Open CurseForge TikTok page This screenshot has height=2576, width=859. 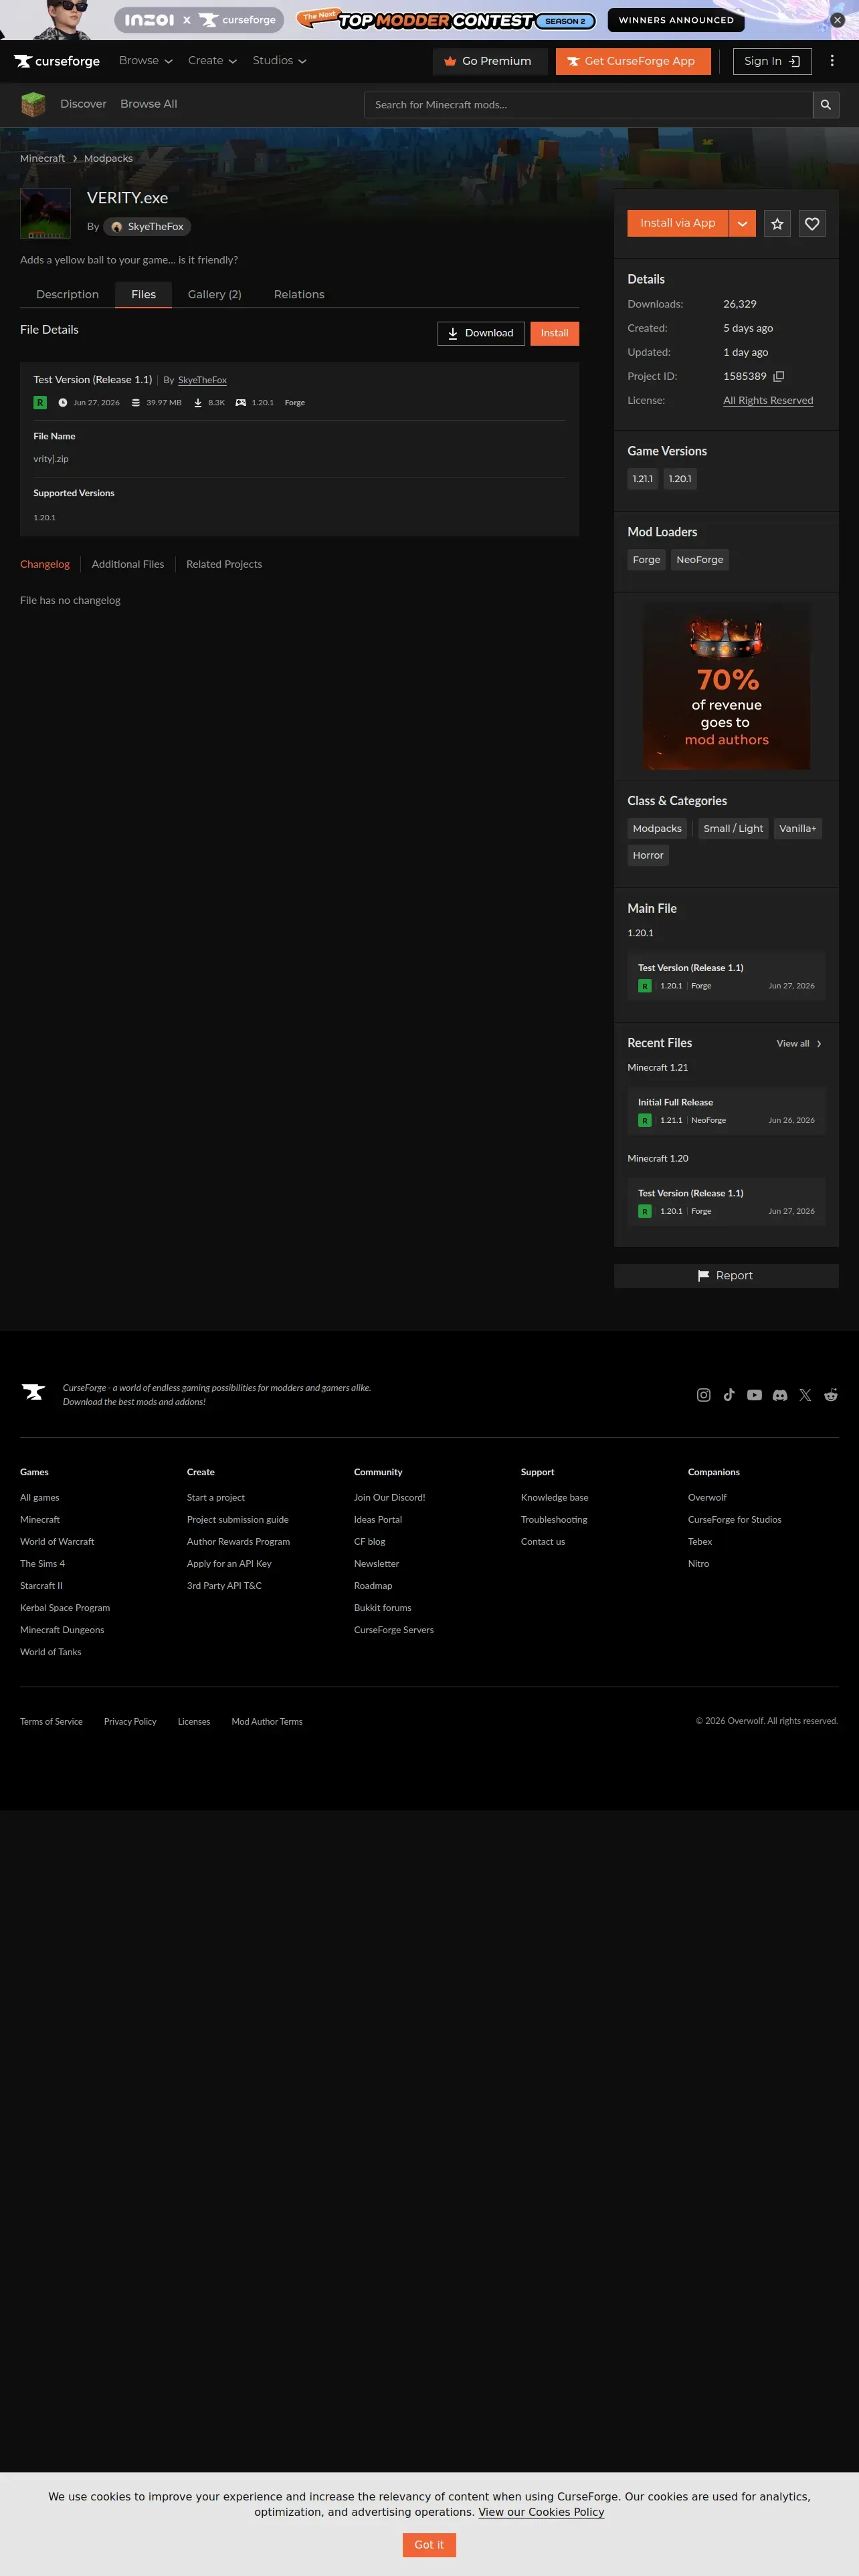(x=729, y=1395)
